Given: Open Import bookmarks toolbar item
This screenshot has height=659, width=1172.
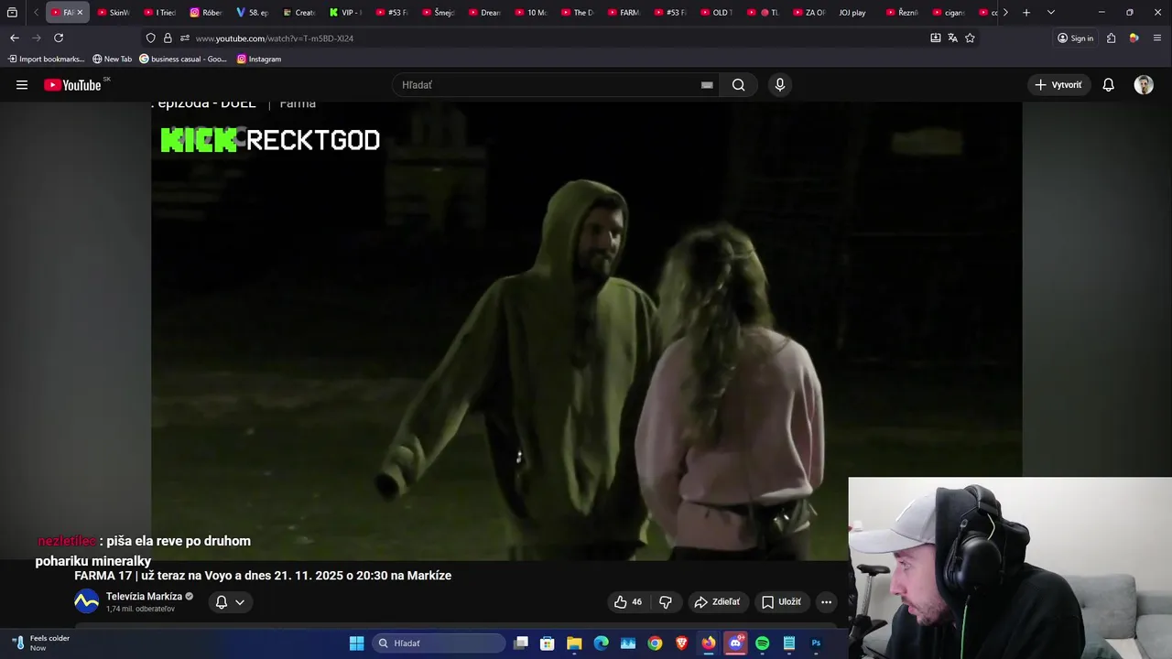Looking at the screenshot, I should pyautogui.click(x=46, y=59).
